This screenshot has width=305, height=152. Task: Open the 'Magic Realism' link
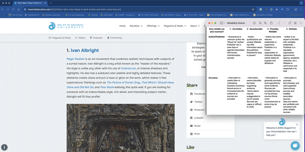tap(75, 59)
